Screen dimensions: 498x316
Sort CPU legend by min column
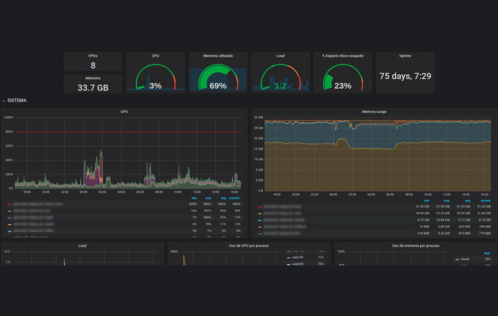(x=192, y=198)
